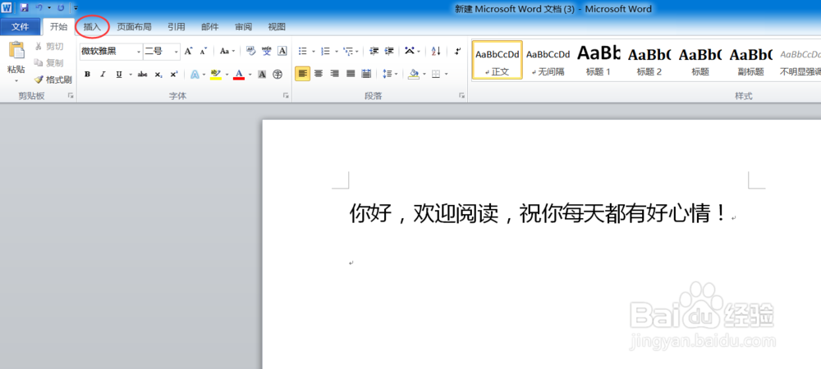Toggle Underline formatting
This screenshot has height=369, width=821.
click(119, 75)
